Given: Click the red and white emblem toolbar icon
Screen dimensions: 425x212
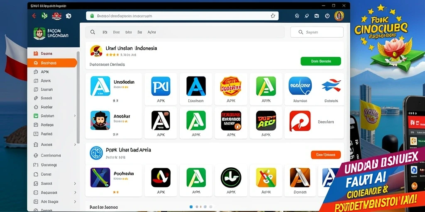Looking at the screenshot, I should pyautogui.click(x=56, y=16).
